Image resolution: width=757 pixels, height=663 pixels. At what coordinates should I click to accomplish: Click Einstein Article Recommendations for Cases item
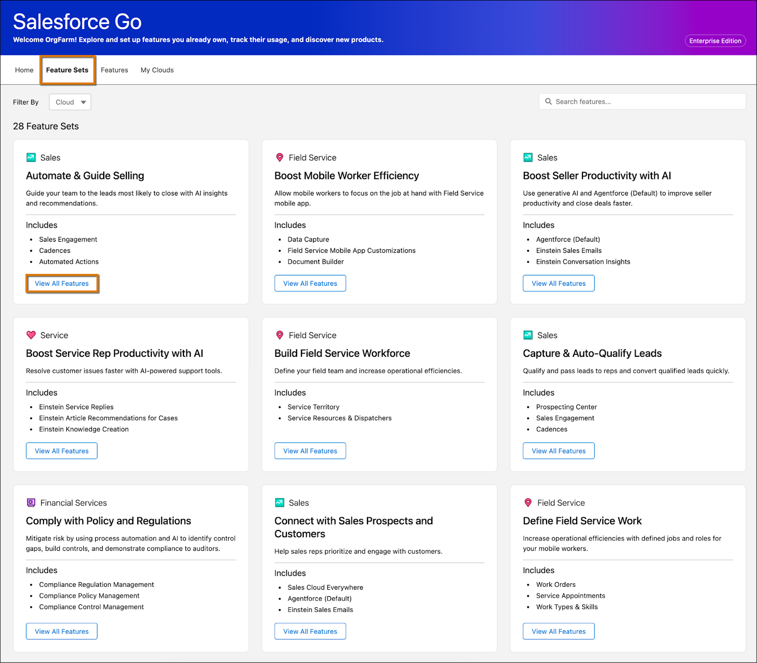[108, 418]
